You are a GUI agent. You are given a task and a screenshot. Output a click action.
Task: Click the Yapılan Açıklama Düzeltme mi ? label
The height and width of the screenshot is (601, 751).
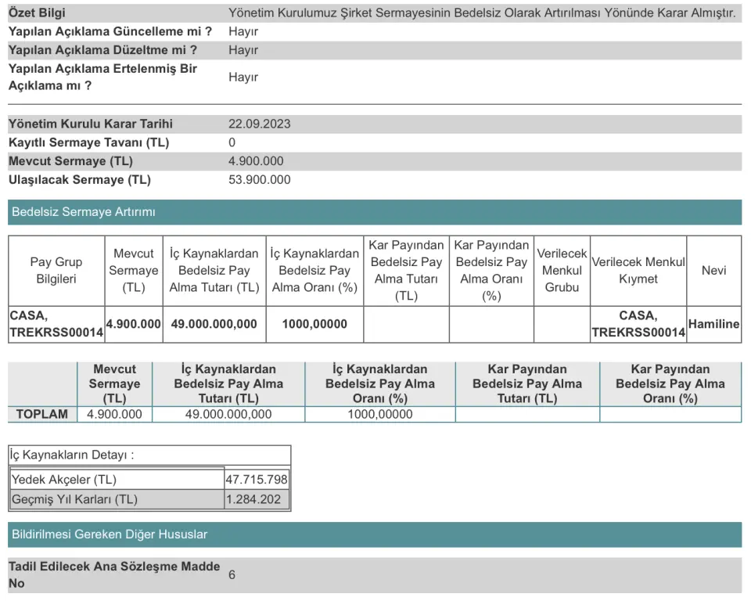coord(102,50)
